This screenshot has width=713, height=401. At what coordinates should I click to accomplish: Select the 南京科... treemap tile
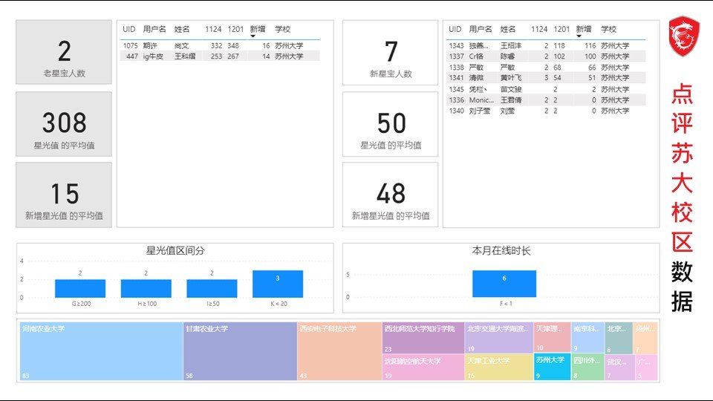(587, 337)
